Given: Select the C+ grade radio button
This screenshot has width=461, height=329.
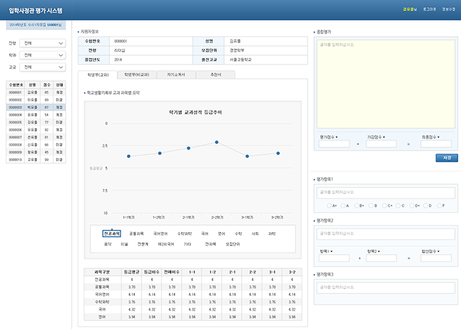Looking at the screenshot, I should 384,205.
